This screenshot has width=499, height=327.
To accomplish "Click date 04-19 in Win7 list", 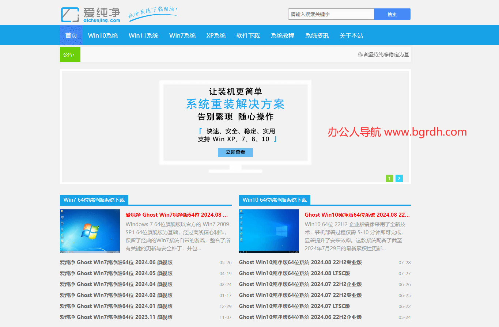I will click(x=226, y=274).
